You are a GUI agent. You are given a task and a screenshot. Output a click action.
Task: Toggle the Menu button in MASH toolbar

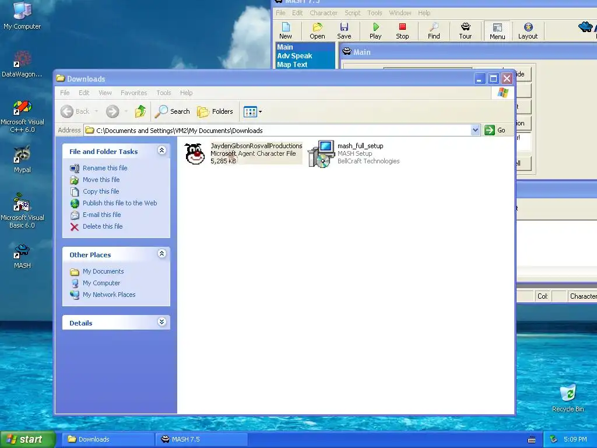click(497, 31)
